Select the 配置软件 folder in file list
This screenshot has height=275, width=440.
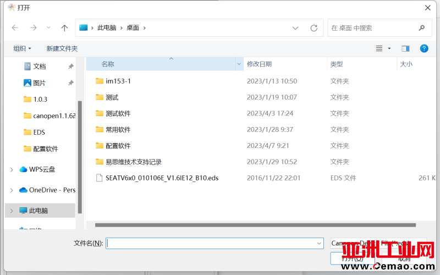[x=118, y=146]
